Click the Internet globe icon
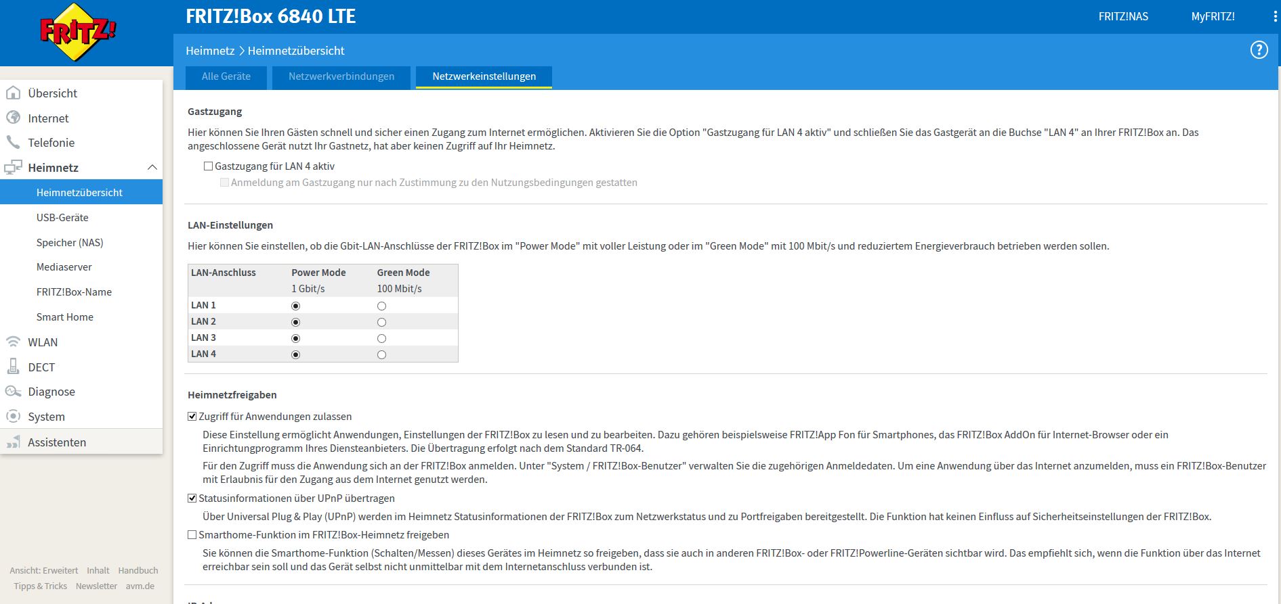The width and height of the screenshot is (1281, 604). [x=13, y=118]
